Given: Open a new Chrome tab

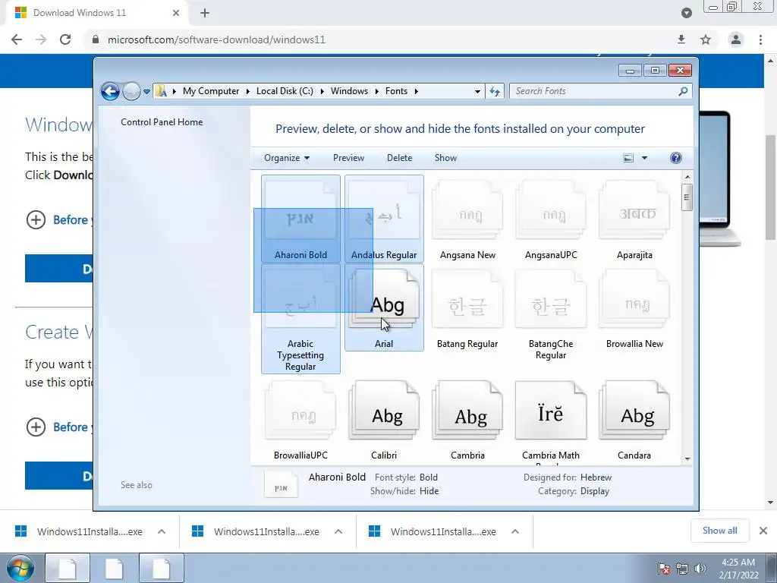Looking at the screenshot, I should pos(205,13).
